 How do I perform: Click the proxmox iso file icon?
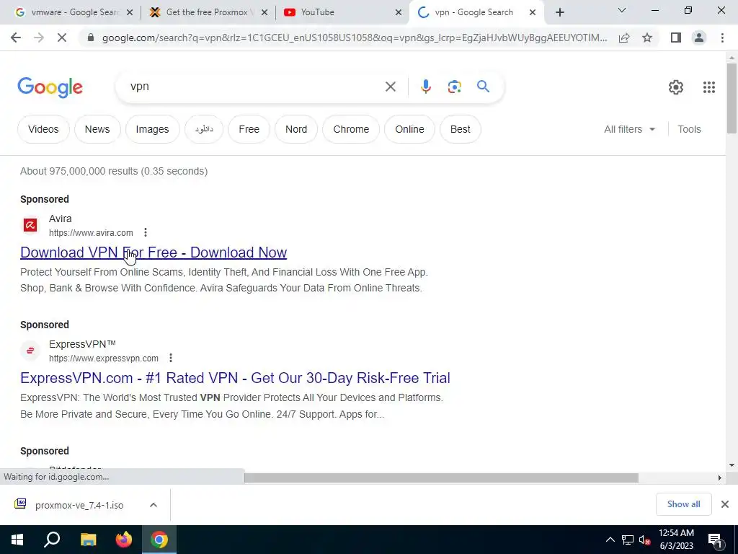(x=20, y=504)
